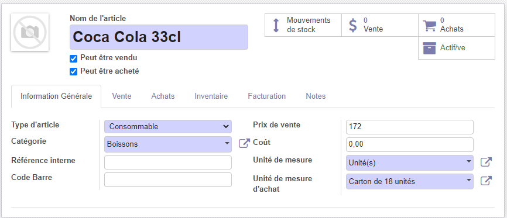507x218 pixels.
Task: Click the up-down arrows stock moves icon
Action: pyautogui.click(x=276, y=25)
